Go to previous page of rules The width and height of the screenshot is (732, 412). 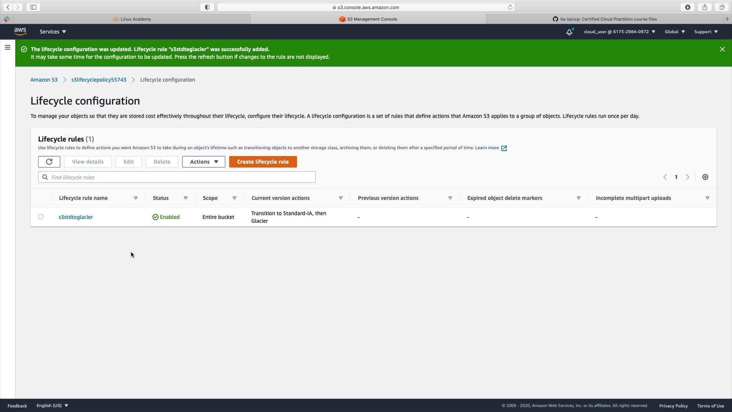click(x=665, y=177)
